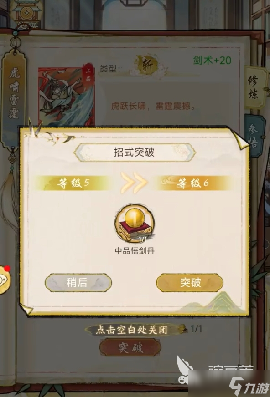
Task: Tap 点击空白处关闭 to dismiss the popup
Action: pyautogui.click(x=131, y=330)
